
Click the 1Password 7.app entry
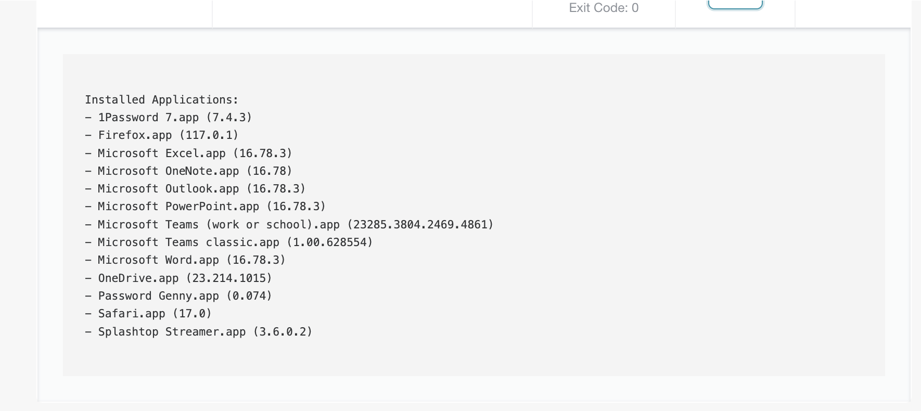point(148,118)
